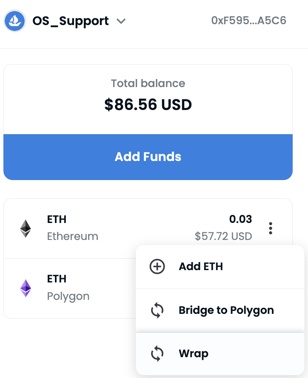Click the plus circle icon beside Add ETH
The image size is (308, 378).
click(157, 267)
